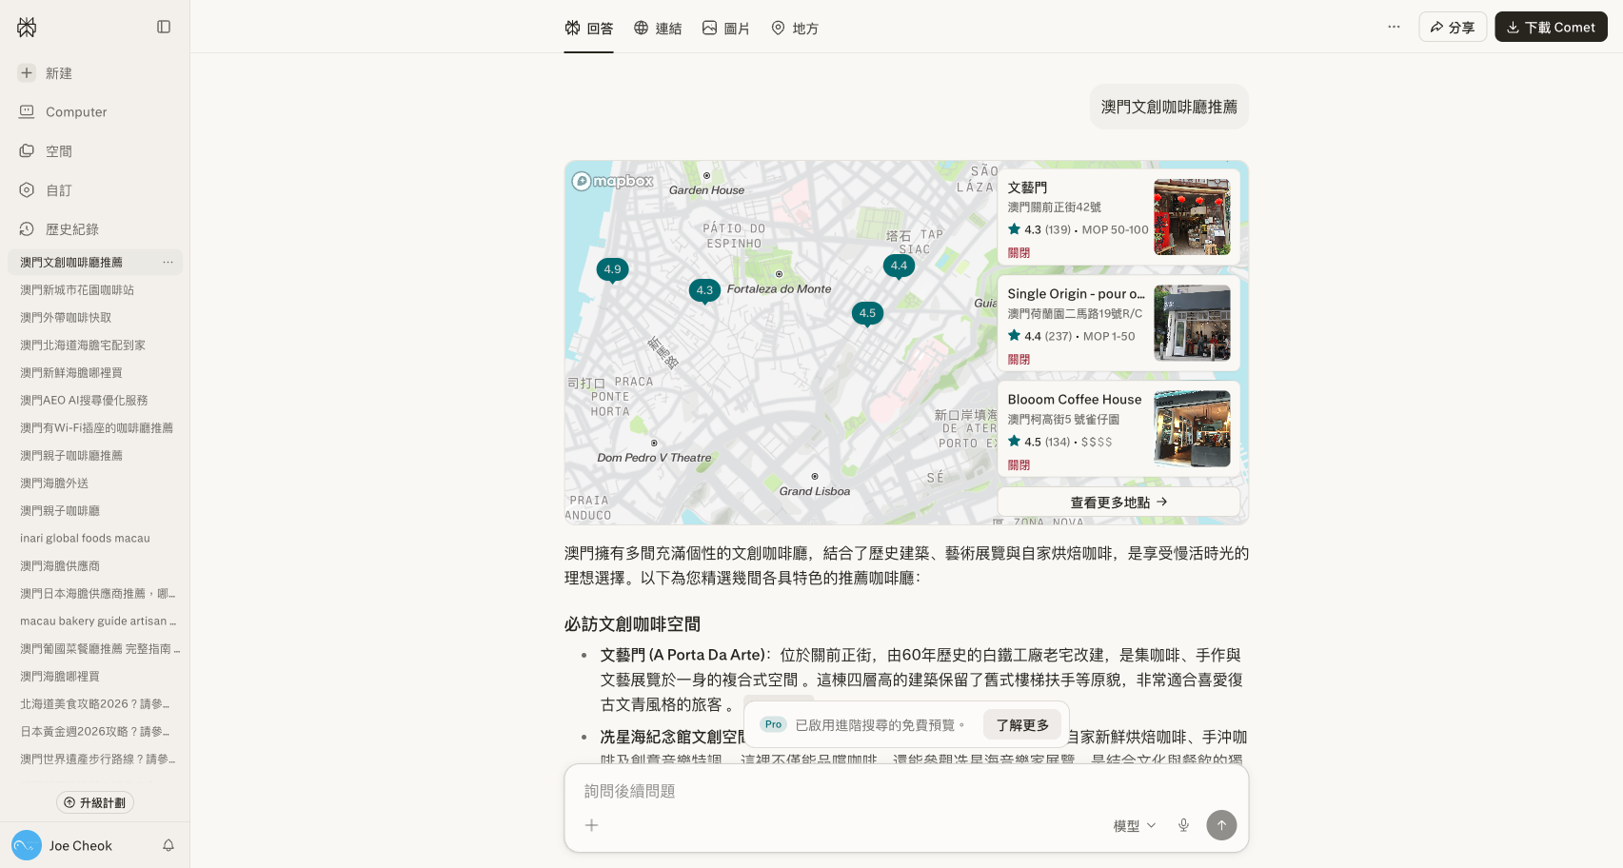
Task: Click the Single Origin storefront thumbnail
Action: [1192, 324]
